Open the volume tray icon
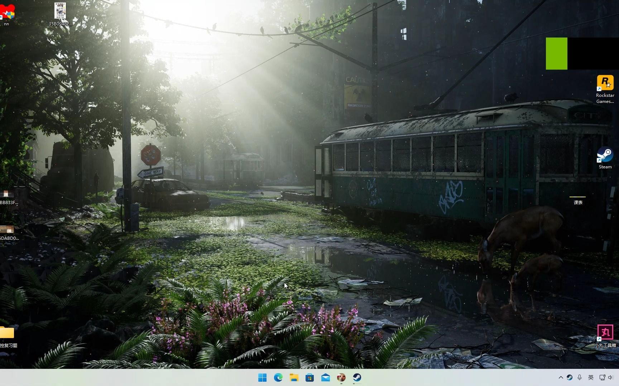This screenshot has height=386, width=619. pyautogui.click(x=611, y=377)
